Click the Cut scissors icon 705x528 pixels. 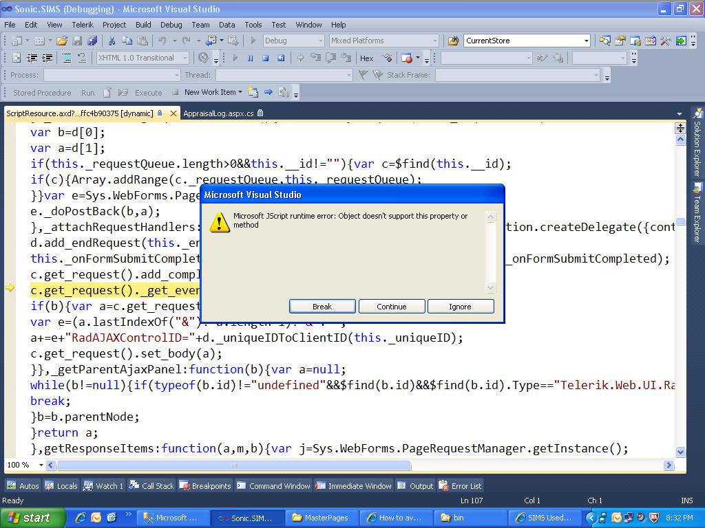click(x=112, y=41)
